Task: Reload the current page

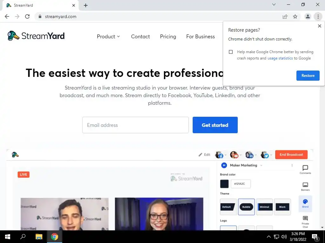Action: click(27, 16)
